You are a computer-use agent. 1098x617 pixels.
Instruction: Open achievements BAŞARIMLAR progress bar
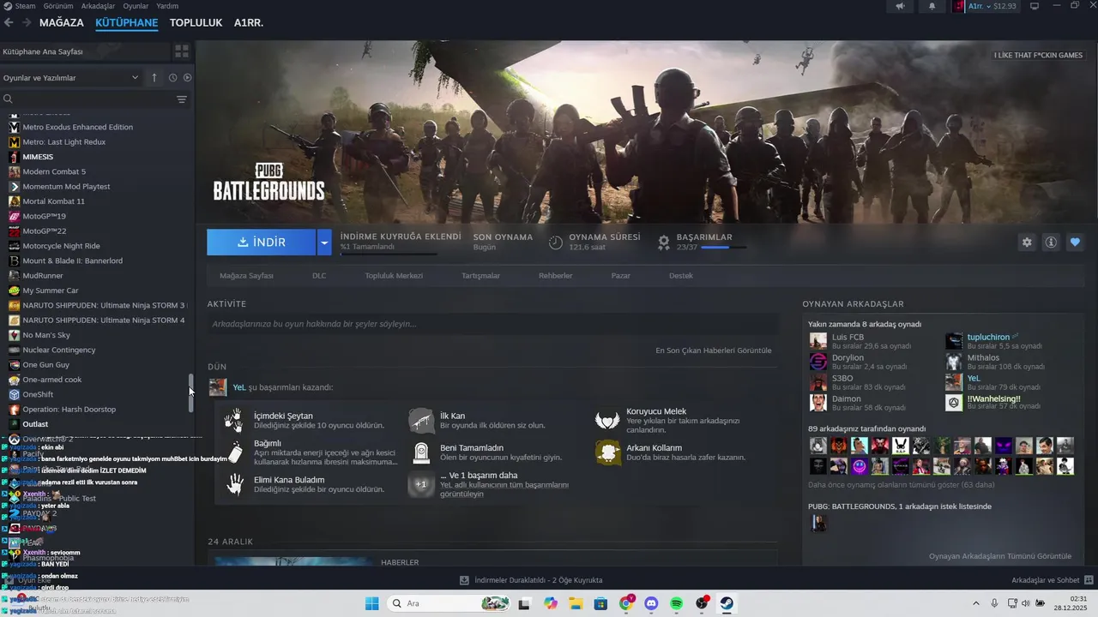(x=723, y=248)
